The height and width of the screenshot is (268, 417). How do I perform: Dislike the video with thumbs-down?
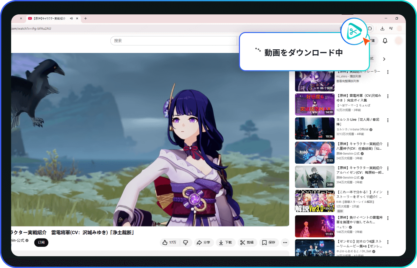186,243
